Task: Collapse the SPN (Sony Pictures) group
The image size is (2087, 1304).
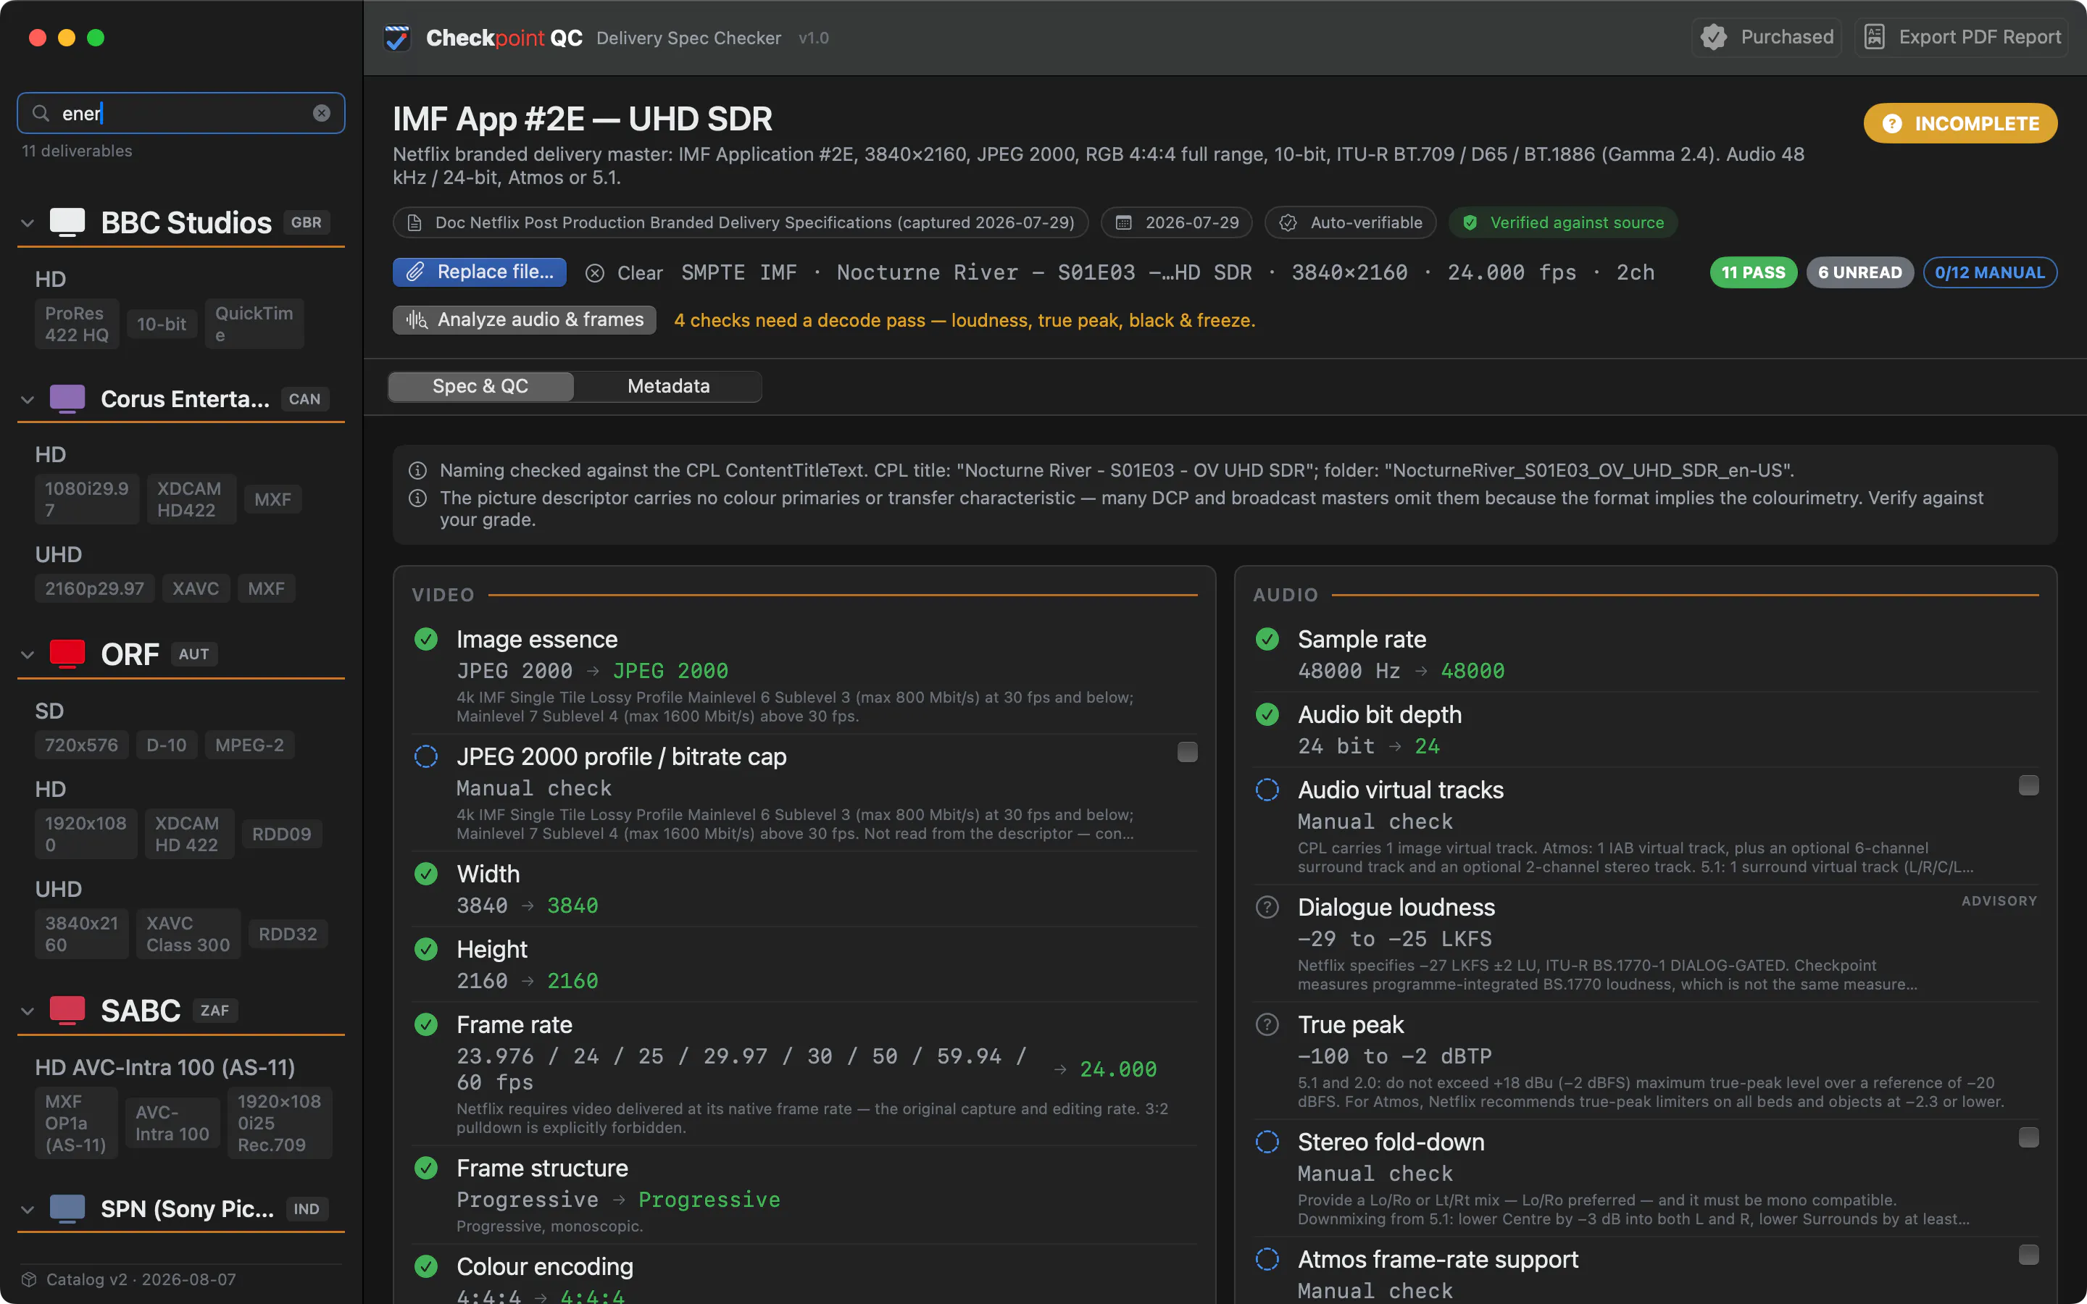Action: coord(28,1209)
